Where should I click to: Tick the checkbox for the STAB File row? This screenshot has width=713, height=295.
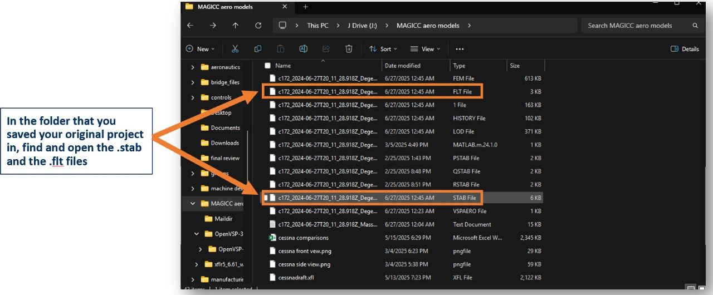coord(266,198)
